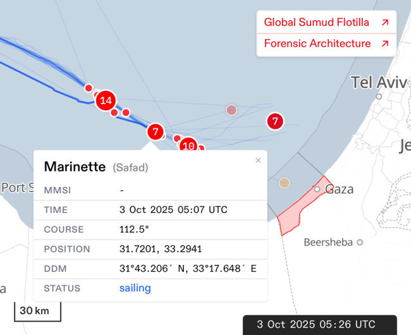Expand the vessel cluster marker labeled 10

click(188, 145)
